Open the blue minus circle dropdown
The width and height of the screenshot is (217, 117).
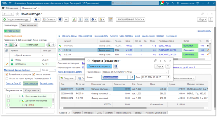click(x=94, y=20)
